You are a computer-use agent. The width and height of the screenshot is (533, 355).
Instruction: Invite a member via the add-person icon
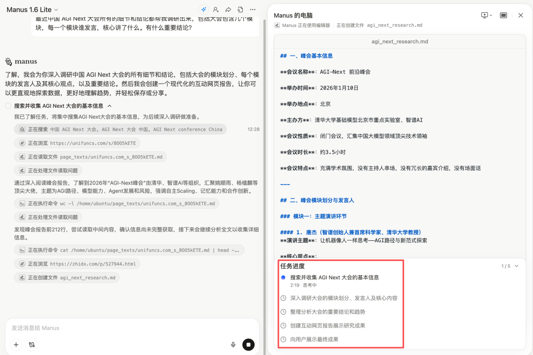click(x=215, y=9)
